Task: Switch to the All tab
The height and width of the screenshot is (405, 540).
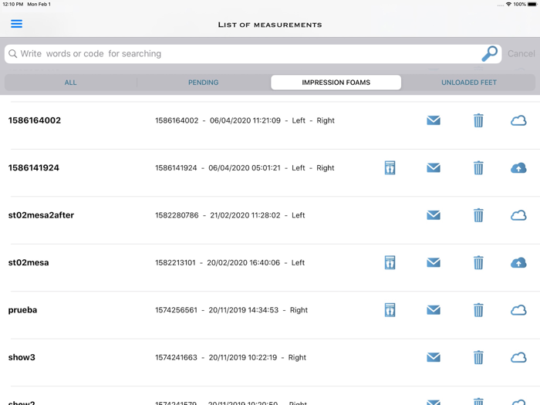Action: point(70,83)
